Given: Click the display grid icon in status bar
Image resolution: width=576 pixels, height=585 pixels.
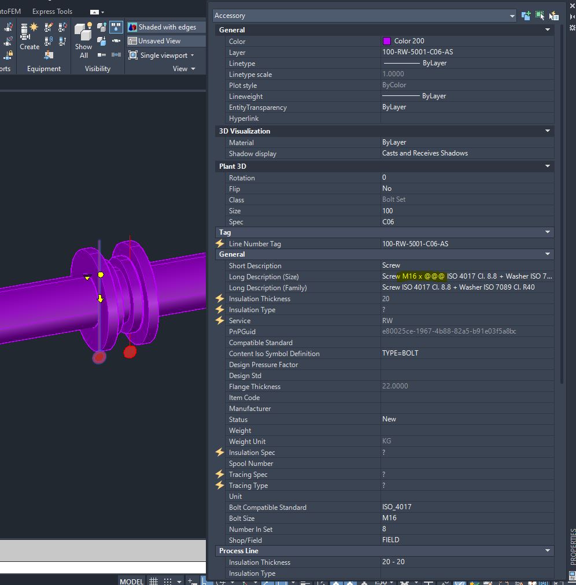Looking at the screenshot, I should (153, 581).
